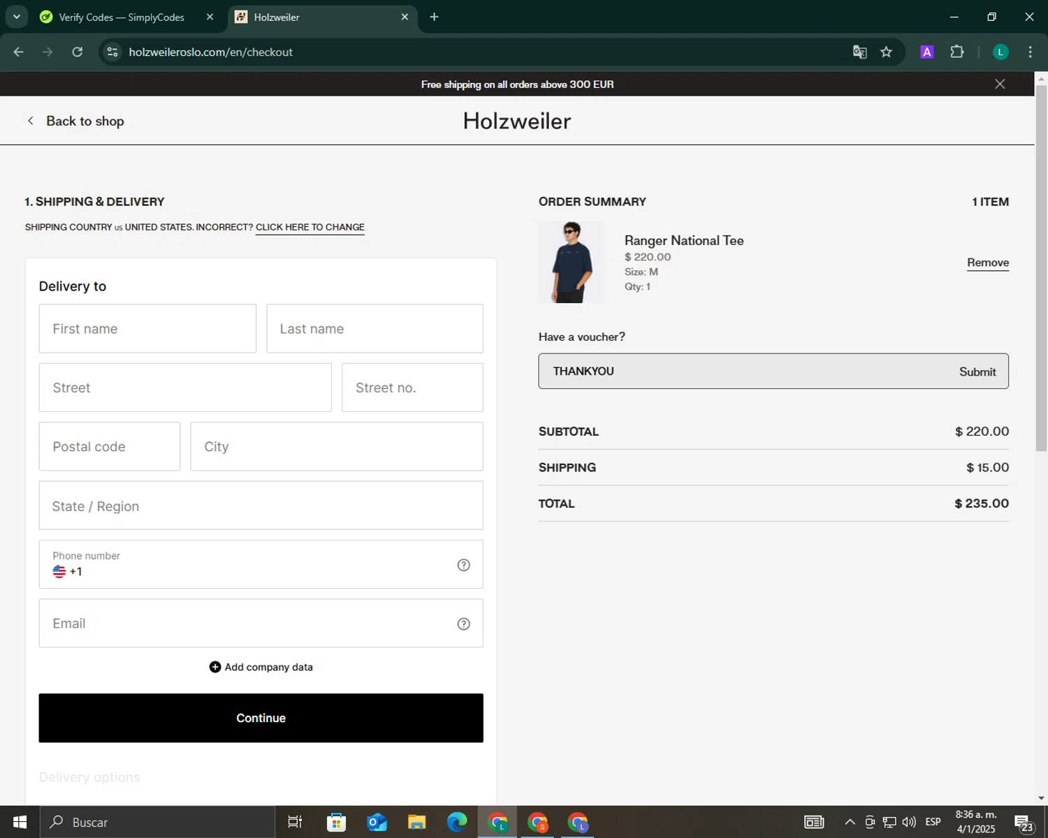Click here to change shipping country
Image resolution: width=1048 pixels, height=838 pixels.
(310, 227)
